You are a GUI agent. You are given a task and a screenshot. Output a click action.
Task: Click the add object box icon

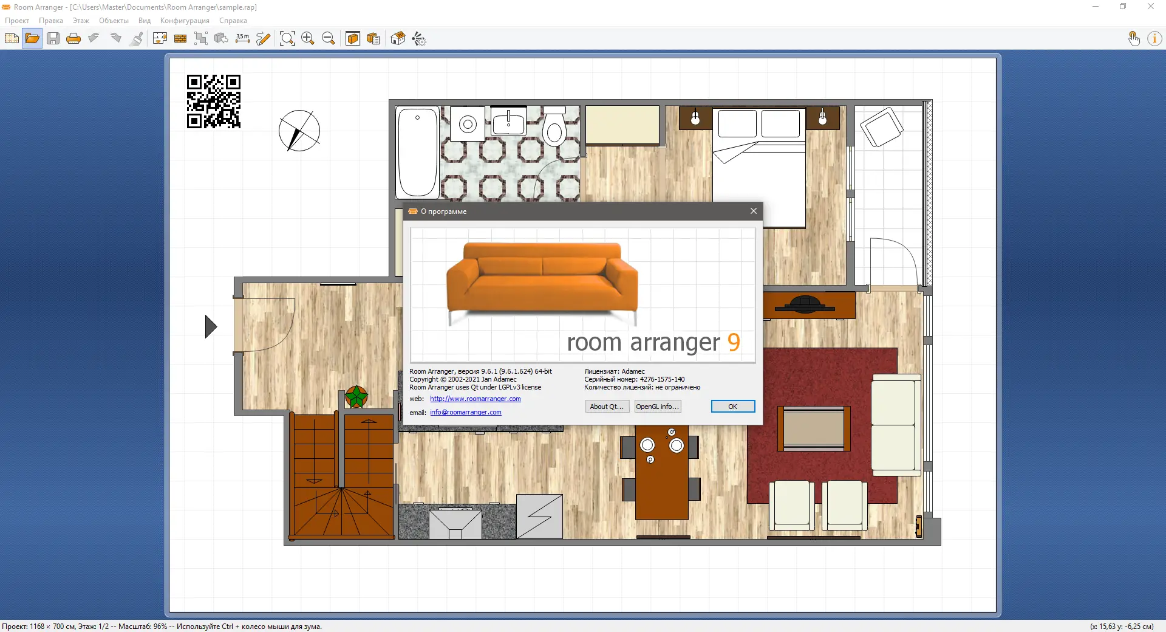tap(222, 39)
